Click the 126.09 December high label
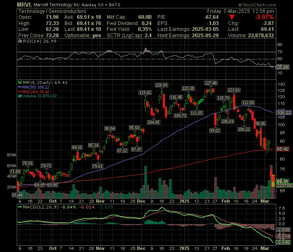 pyautogui.click(x=162, y=85)
